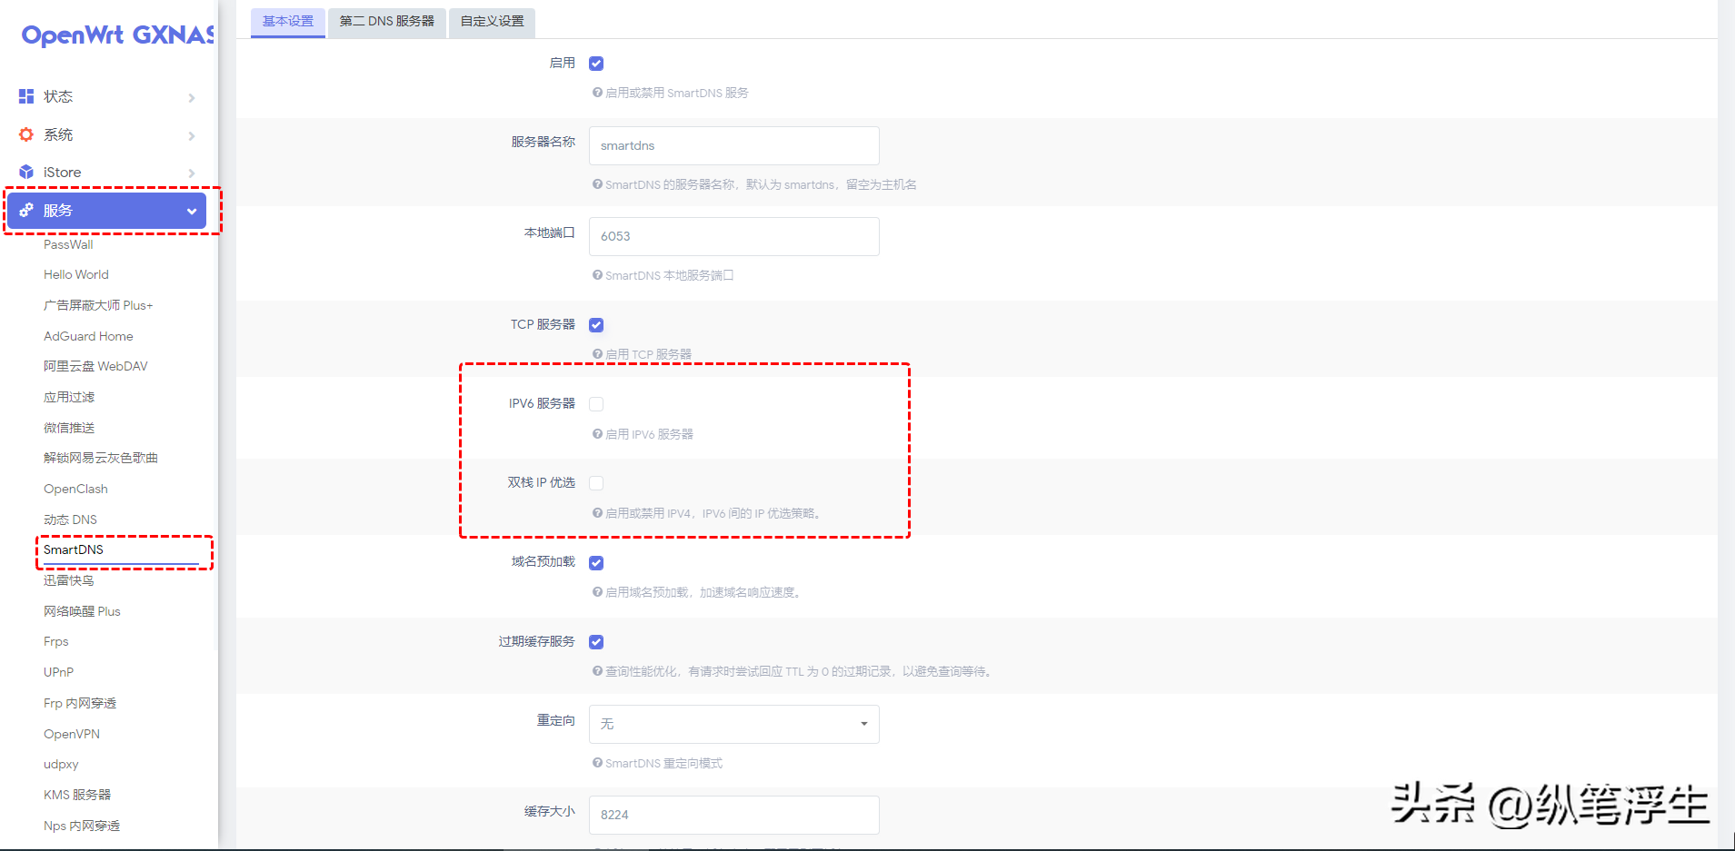
Task: Switch to the 自定义设置 tab
Action: pyautogui.click(x=493, y=22)
